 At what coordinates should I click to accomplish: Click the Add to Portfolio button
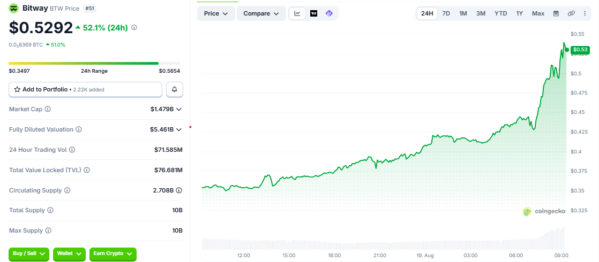[86, 89]
